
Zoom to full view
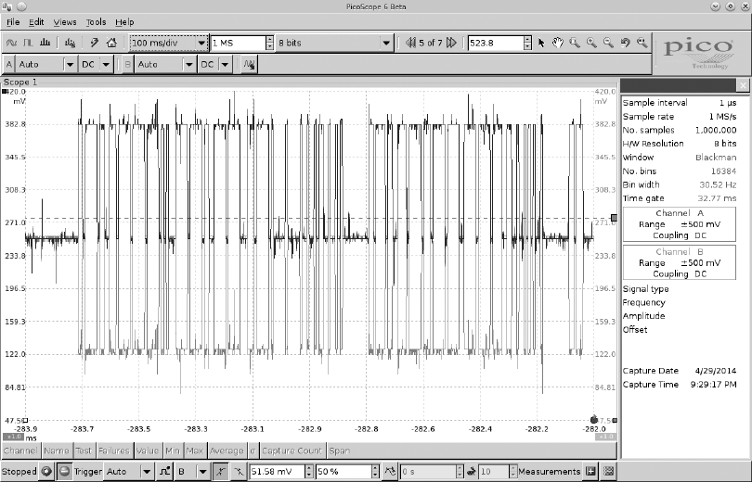click(x=642, y=43)
